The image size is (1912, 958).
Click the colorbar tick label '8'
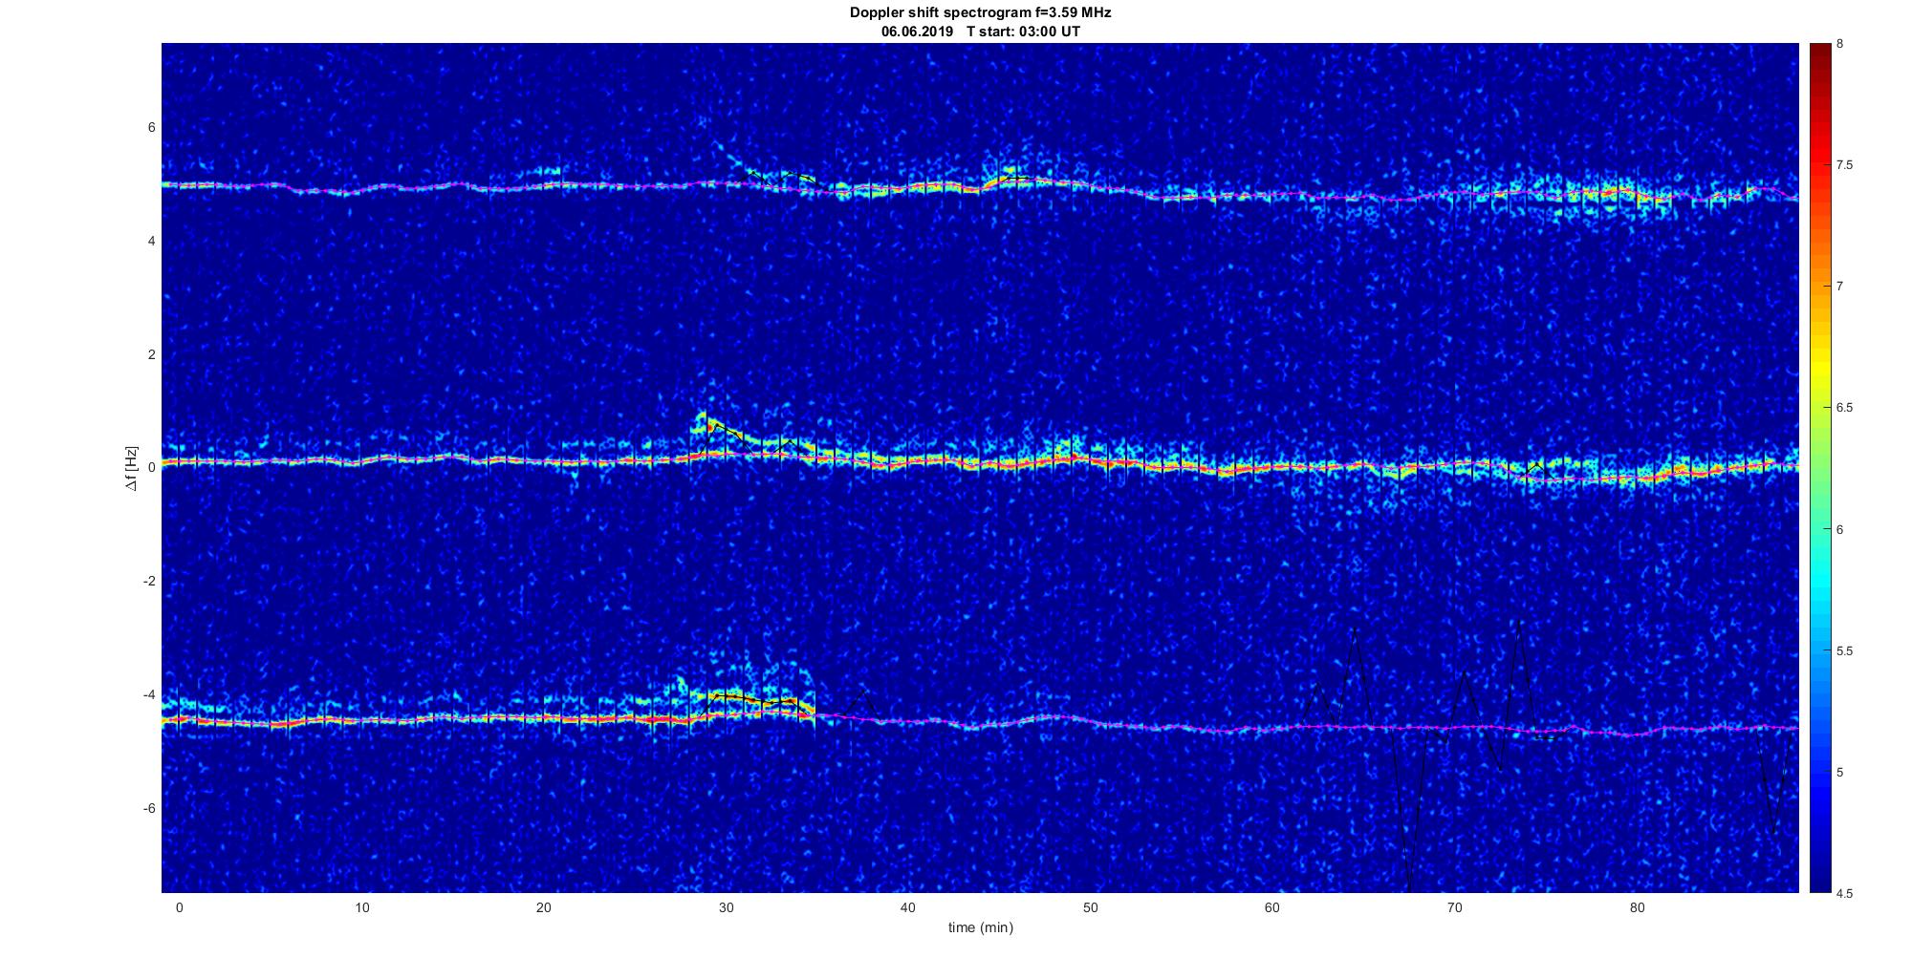(1839, 44)
